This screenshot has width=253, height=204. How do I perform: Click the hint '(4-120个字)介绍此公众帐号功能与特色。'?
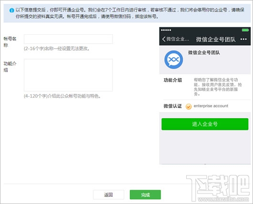pos(62,96)
